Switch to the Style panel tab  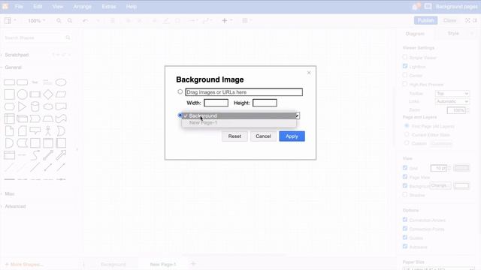[x=453, y=33]
